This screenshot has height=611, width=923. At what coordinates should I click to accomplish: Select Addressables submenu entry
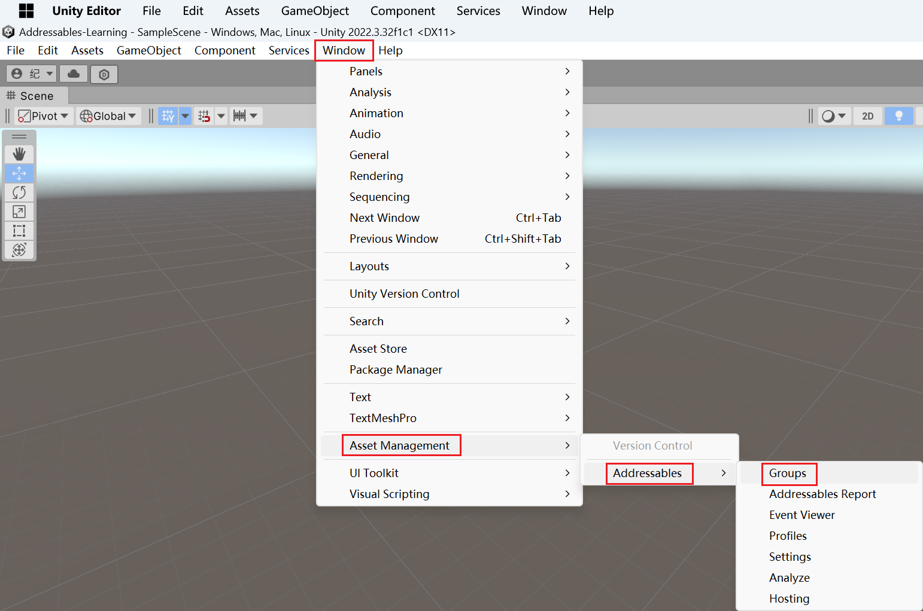point(659,473)
